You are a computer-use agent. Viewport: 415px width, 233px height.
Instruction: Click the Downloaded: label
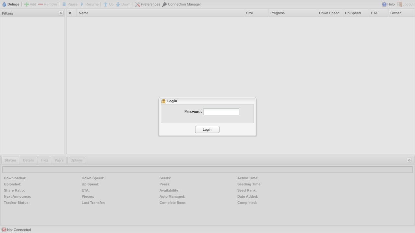15,178
